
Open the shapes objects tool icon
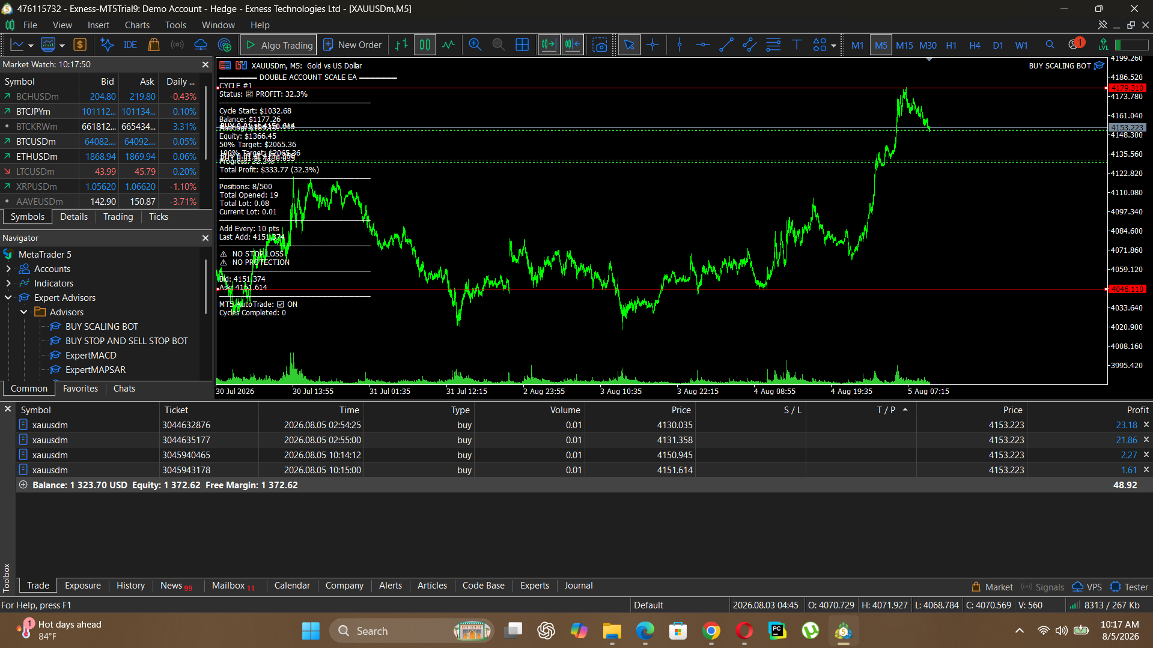pyautogui.click(x=820, y=45)
